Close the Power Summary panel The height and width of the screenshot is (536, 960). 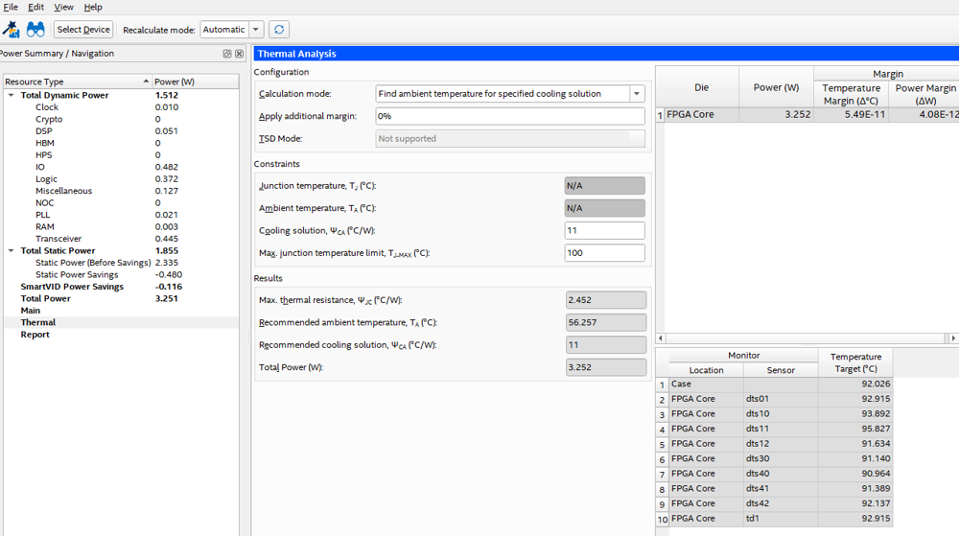click(240, 54)
